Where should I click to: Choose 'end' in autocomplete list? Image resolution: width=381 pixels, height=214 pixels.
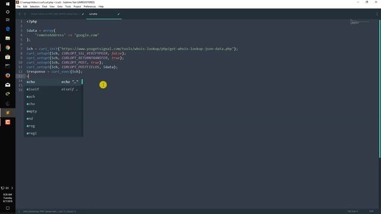point(54,119)
